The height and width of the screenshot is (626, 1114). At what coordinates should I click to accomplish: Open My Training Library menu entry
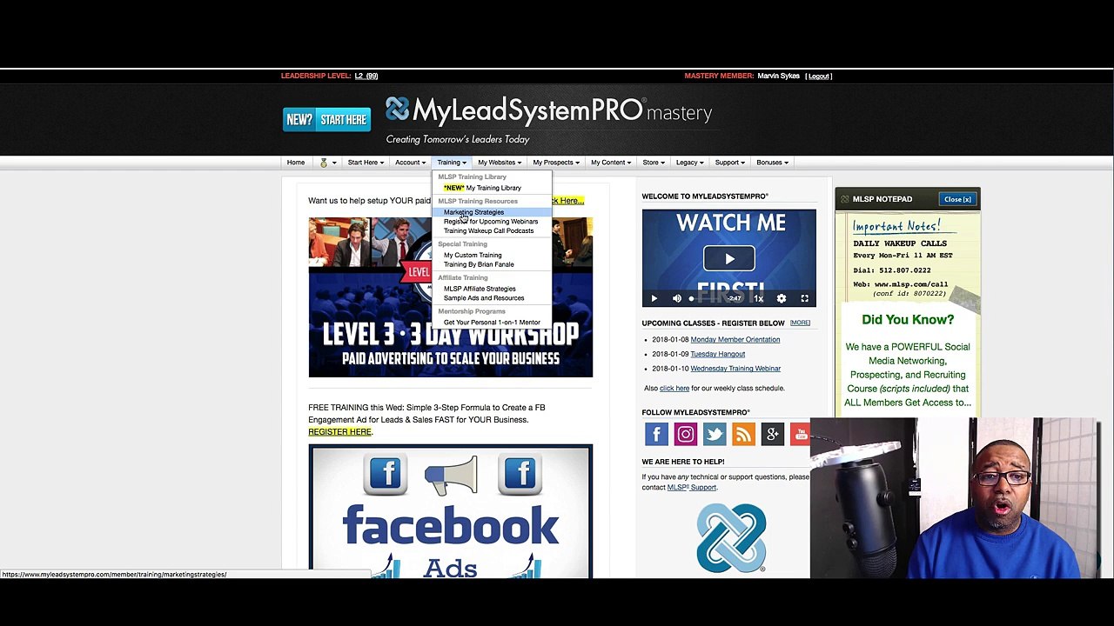482,188
